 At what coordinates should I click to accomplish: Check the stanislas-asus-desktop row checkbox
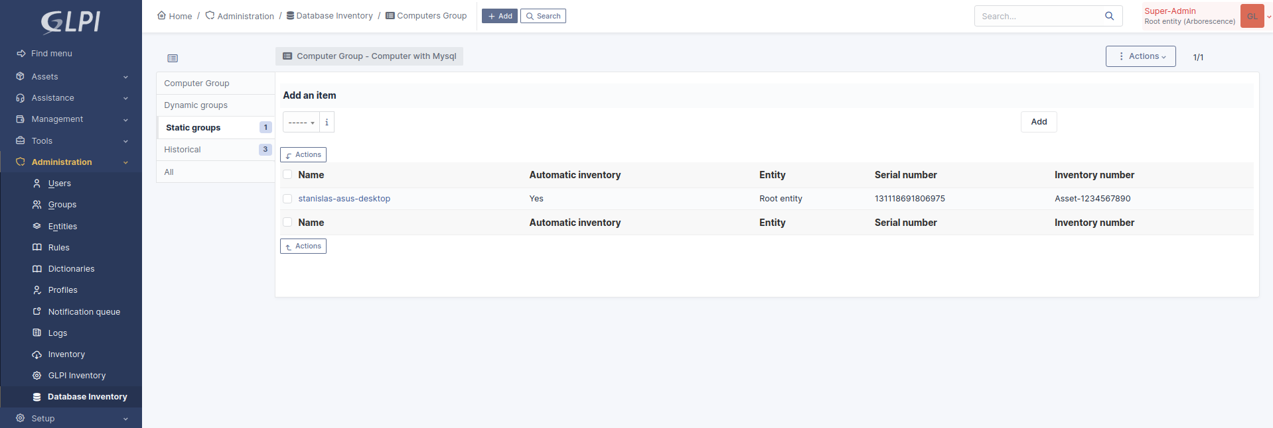[x=287, y=199]
